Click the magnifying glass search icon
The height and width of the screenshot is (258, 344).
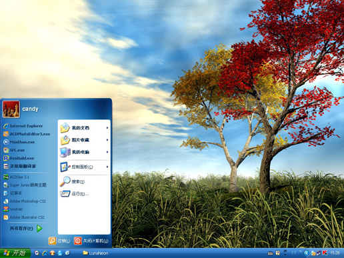[65, 181]
